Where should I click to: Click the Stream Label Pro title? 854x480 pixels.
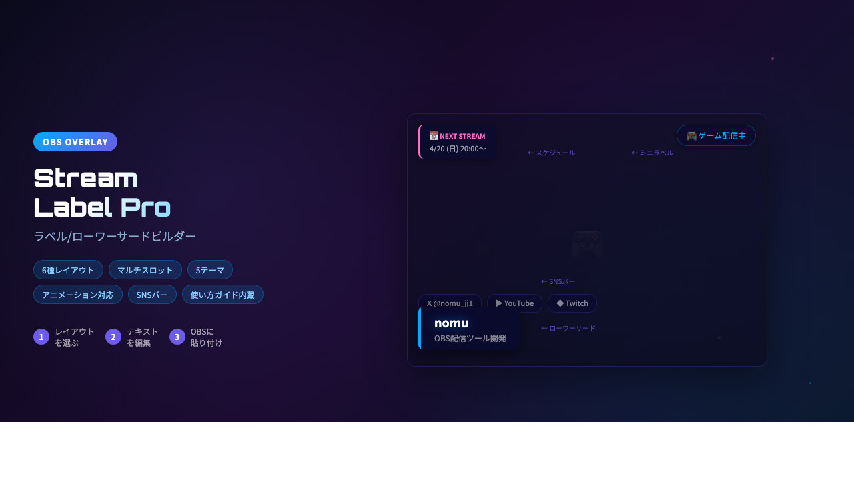pyautogui.click(x=102, y=193)
